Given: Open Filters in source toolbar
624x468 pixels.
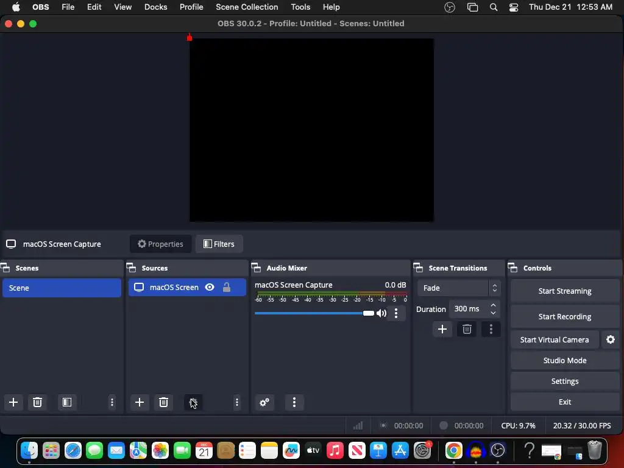Looking at the screenshot, I should tap(219, 244).
